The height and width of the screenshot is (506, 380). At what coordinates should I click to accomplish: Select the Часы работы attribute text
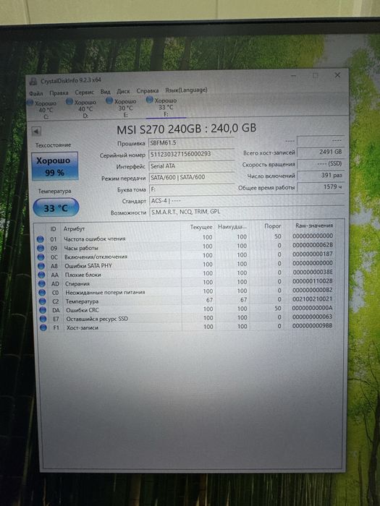(81, 248)
